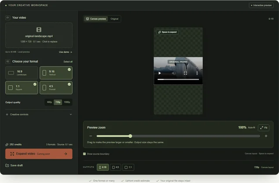This screenshot has height=183, width=279.
Task: Set output quality to 720p
Action: [x=58, y=102]
